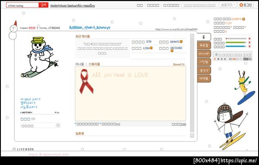259x165 pixels.
Task: Open the cyworld.com/allrise0404 URL link
Action: click(x=176, y=29)
